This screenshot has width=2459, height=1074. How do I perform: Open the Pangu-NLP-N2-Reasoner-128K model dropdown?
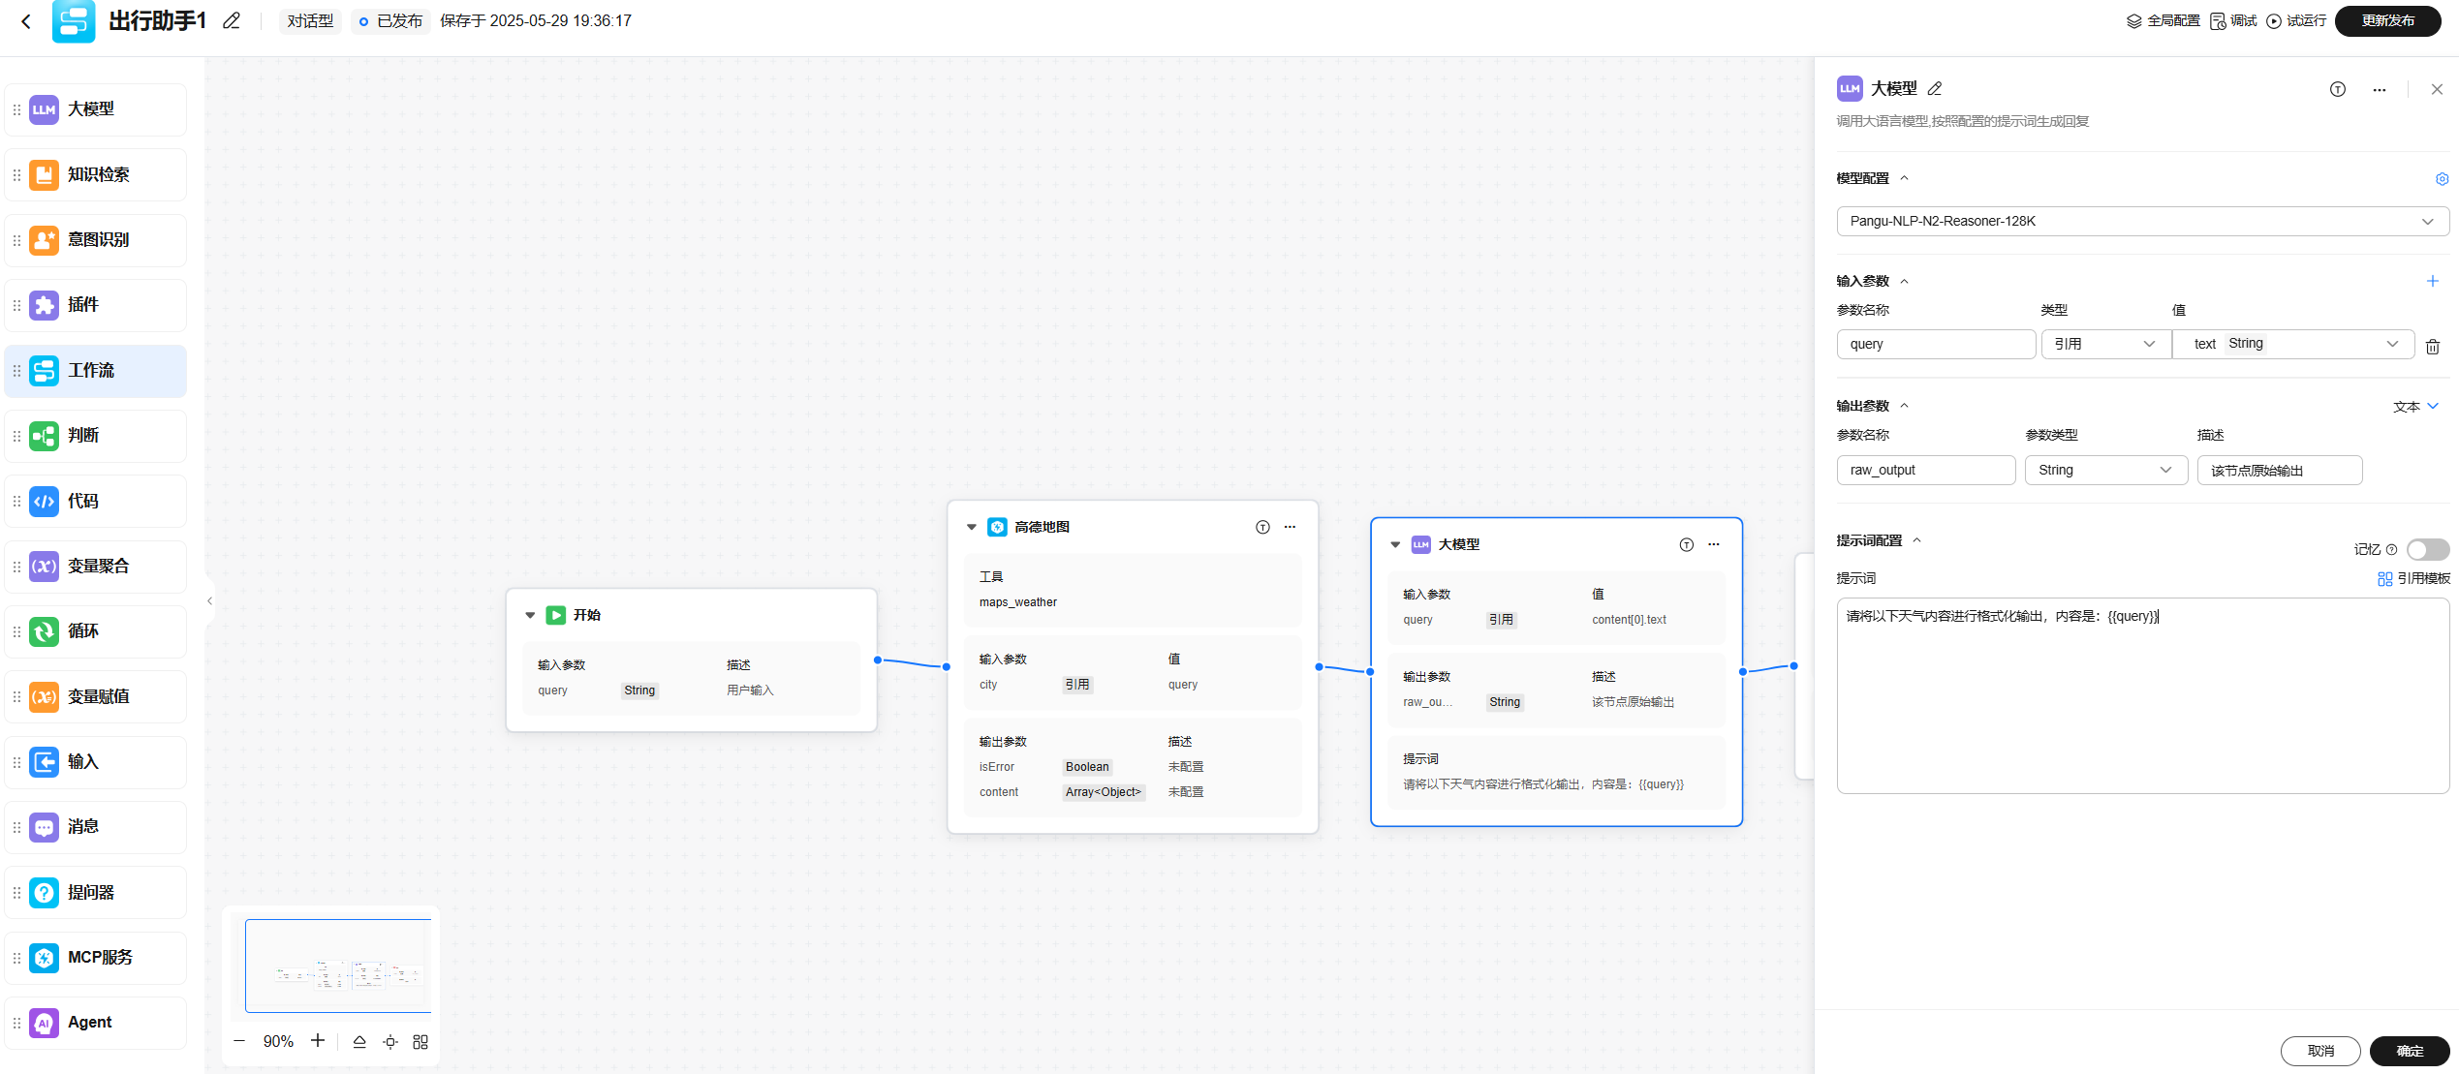[2141, 221]
